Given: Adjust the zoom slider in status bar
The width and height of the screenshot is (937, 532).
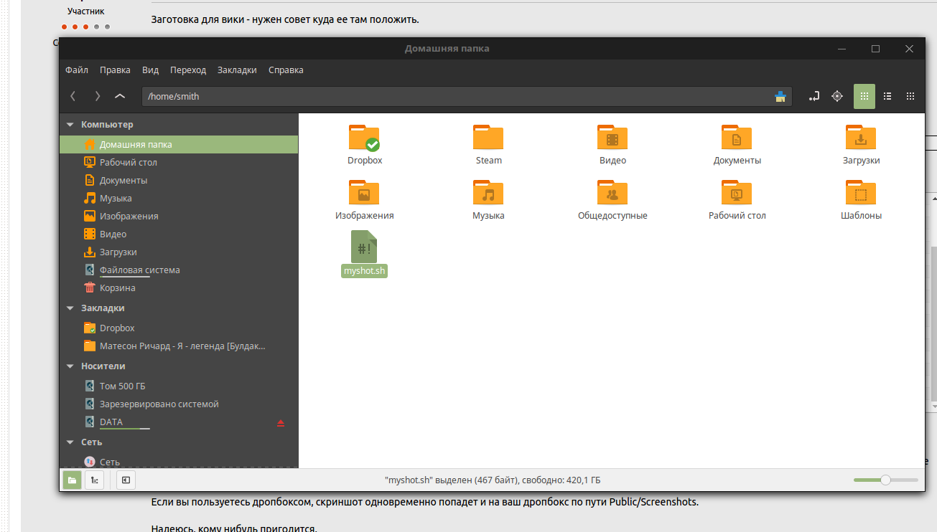Looking at the screenshot, I should (886, 480).
